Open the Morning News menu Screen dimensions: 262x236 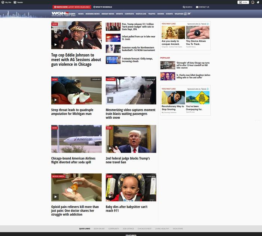[92, 14]
